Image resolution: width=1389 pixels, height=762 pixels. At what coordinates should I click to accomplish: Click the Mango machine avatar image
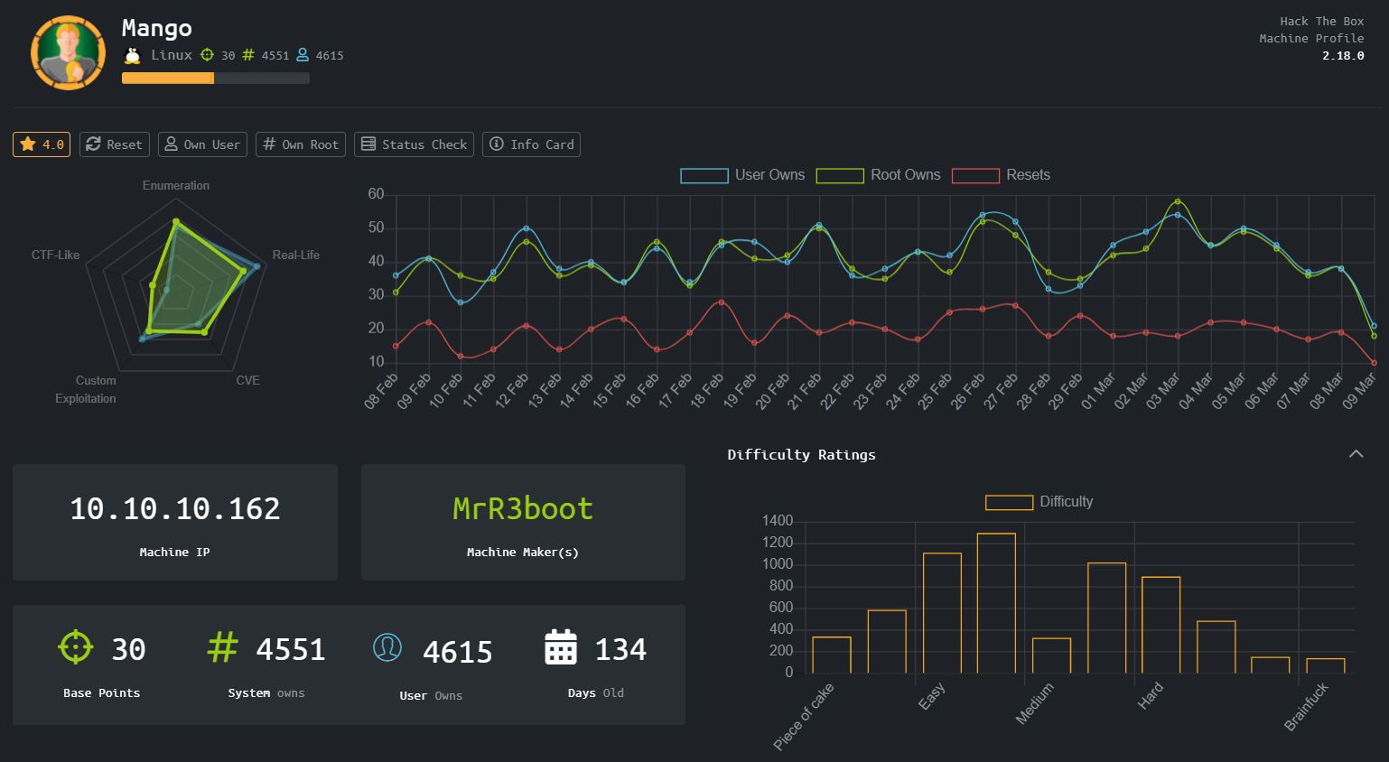click(x=69, y=52)
